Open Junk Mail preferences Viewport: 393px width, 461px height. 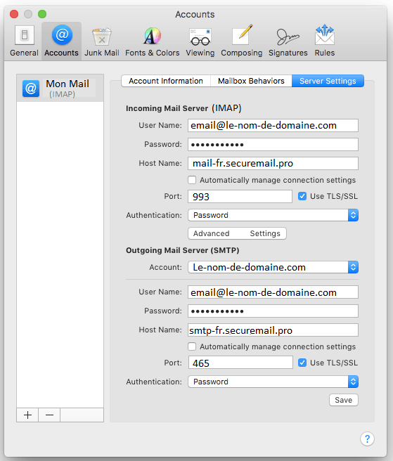(x=102, y=41)
